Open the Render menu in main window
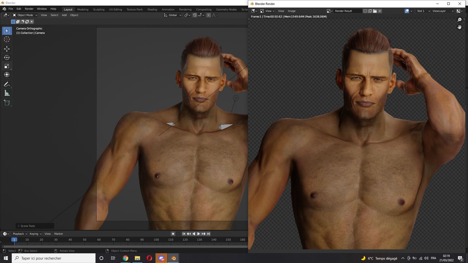Image resolution: width=468 pixels, height=263 pixels. 29,9
